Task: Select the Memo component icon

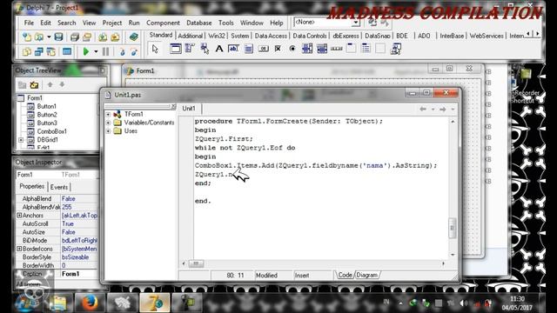Action: click(248, 49)
